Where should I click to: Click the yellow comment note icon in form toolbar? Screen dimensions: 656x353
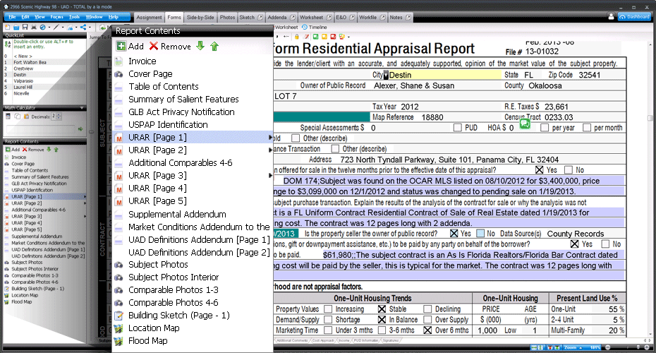coord(324,37)
